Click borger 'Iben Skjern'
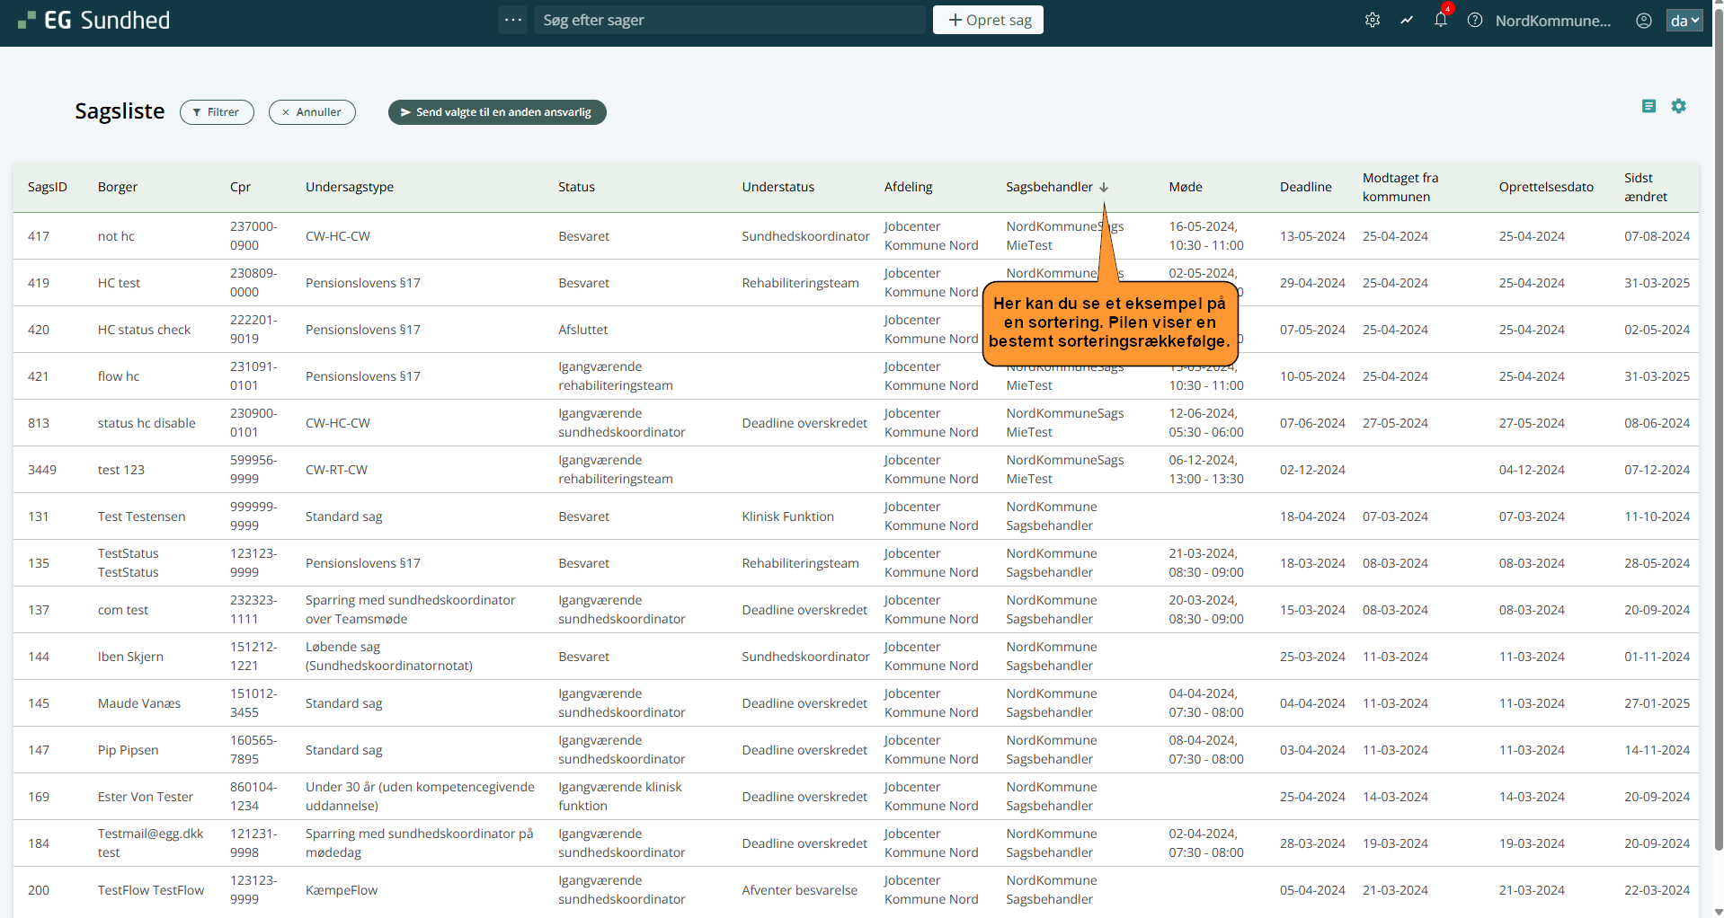Screen dimensions: 1724x918 pos(130,657)
